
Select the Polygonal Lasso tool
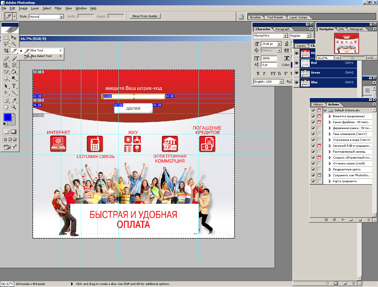6,44
